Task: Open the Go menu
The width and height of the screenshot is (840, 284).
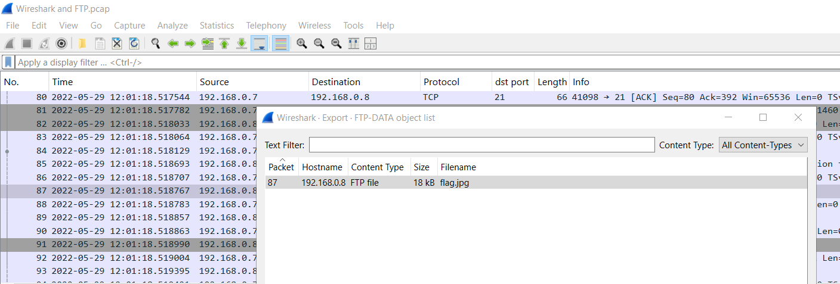Action: click(x=96, y=26)
